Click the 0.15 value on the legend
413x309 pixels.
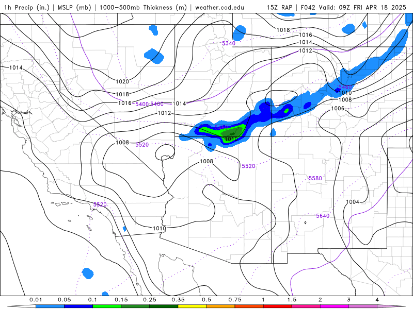[x=121, y=300]
